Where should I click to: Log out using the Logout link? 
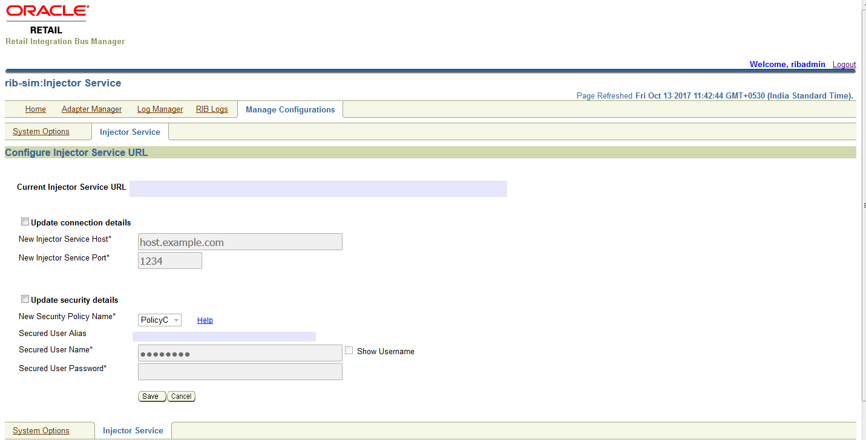click(x=844, y=65)
